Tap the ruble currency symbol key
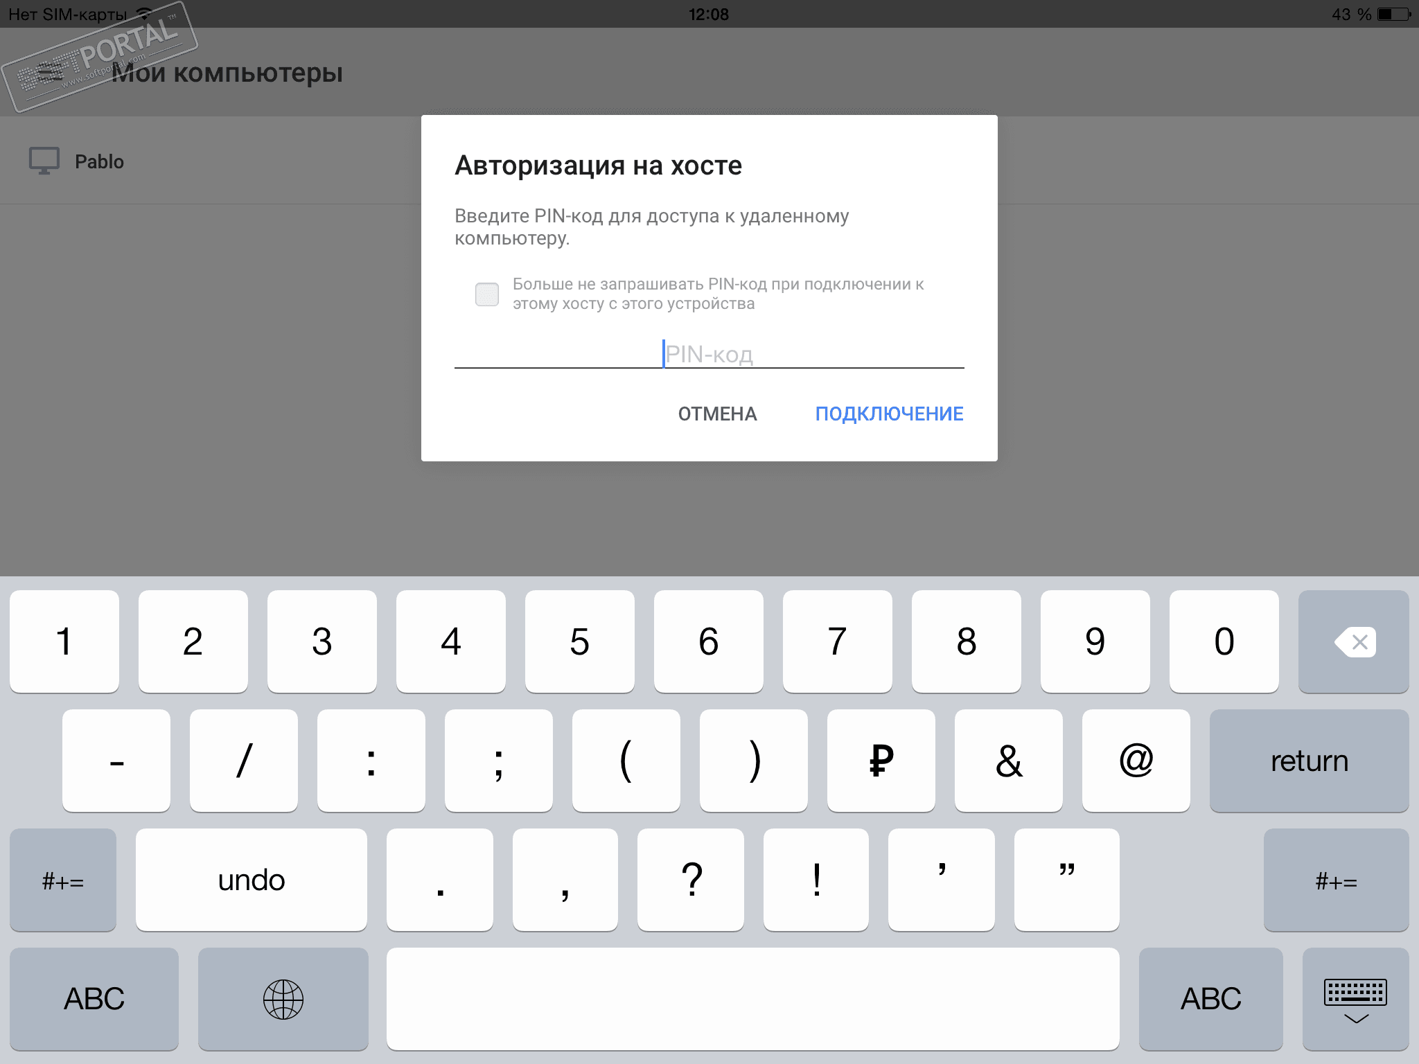This screenshot has height=1064, width=1419. tap(881, 761)
